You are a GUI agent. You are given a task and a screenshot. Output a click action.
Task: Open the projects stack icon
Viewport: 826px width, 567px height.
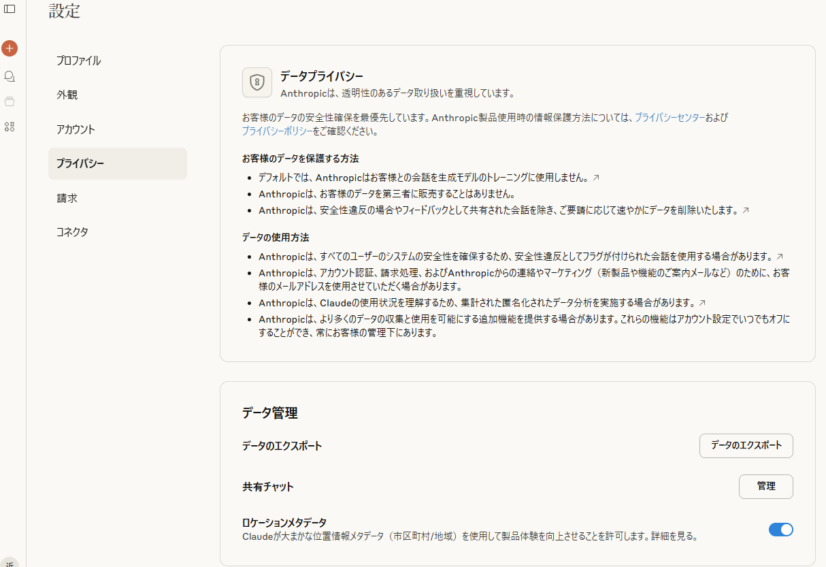point(10,101)
